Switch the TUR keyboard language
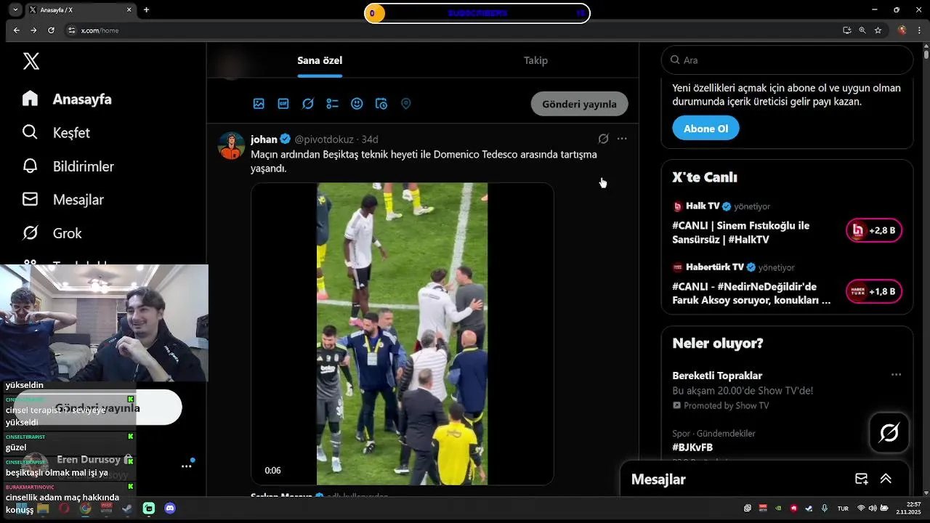Viewport: 930px width, 523px height. (x=843, y=508)
